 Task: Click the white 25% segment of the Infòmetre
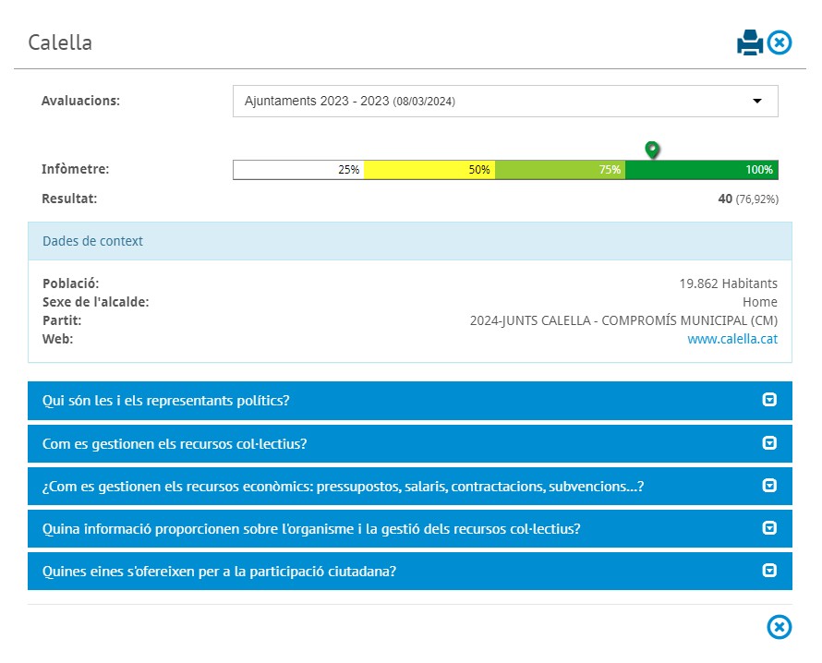click(x=298, y=170)
